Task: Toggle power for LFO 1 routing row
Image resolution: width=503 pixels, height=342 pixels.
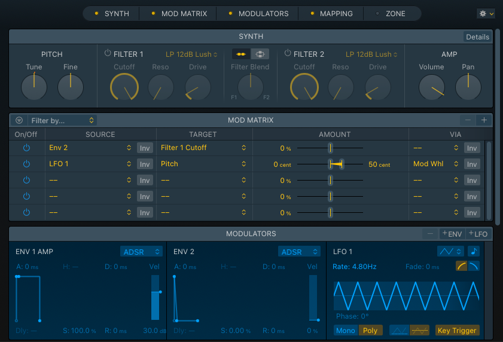Action: (x=27, y=164)
